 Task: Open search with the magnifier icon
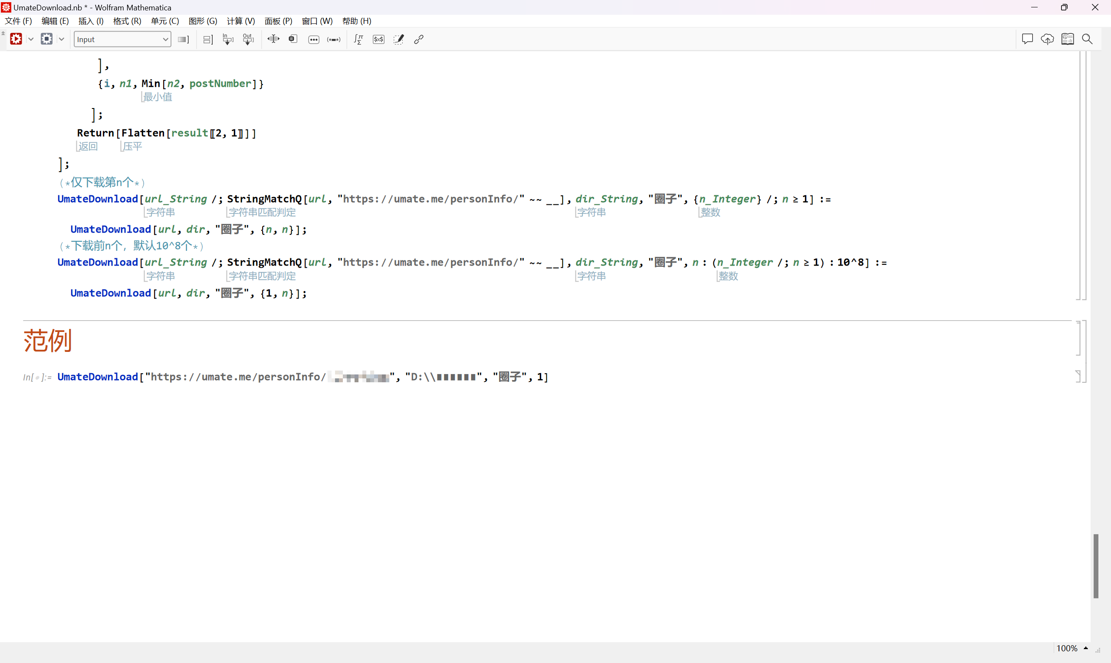click(1087, 39)
